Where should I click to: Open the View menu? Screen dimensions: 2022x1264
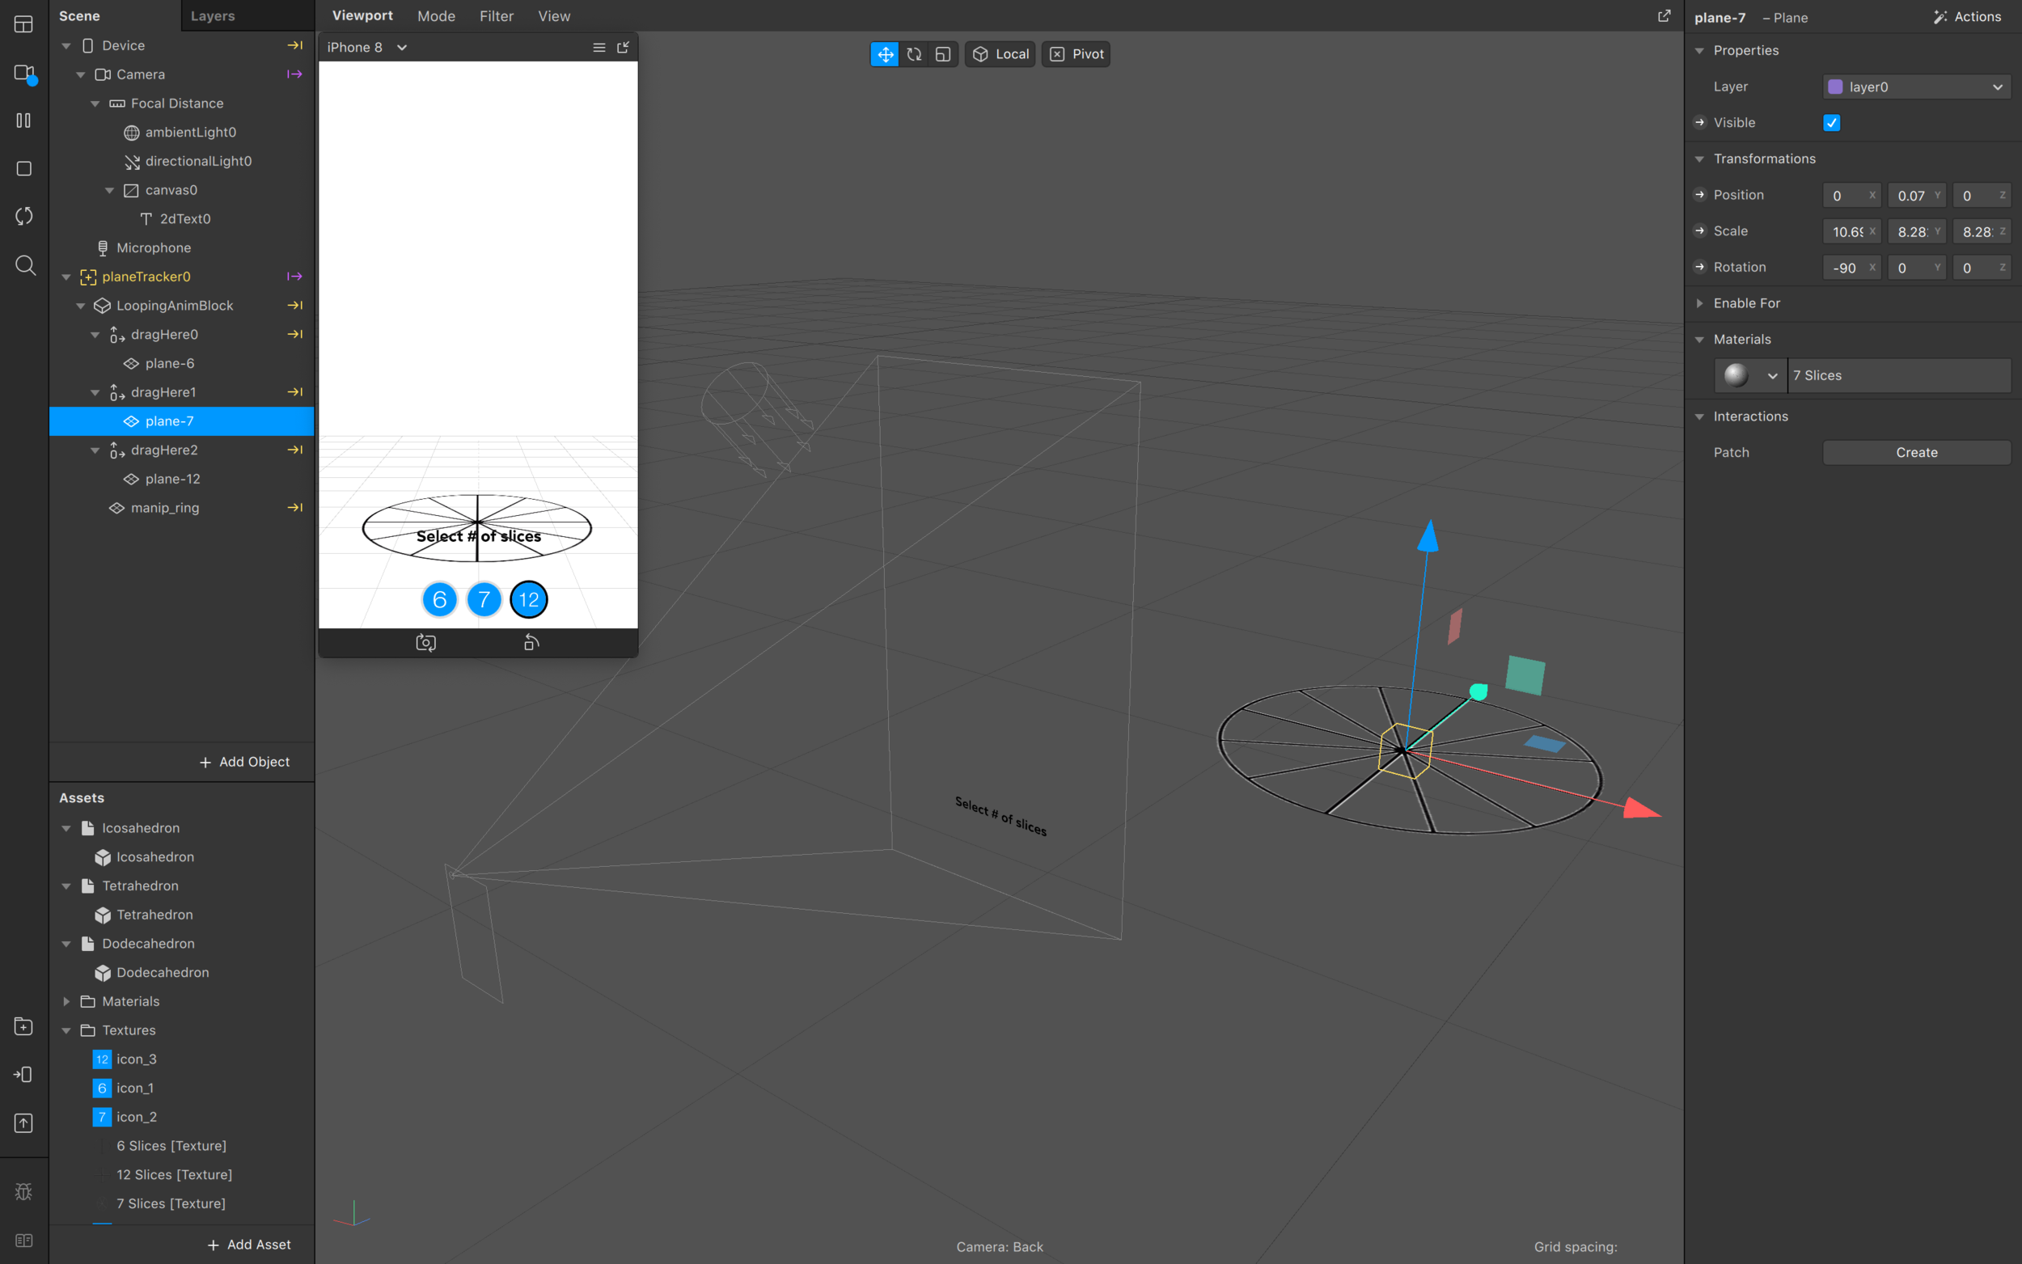pos(554,16)
